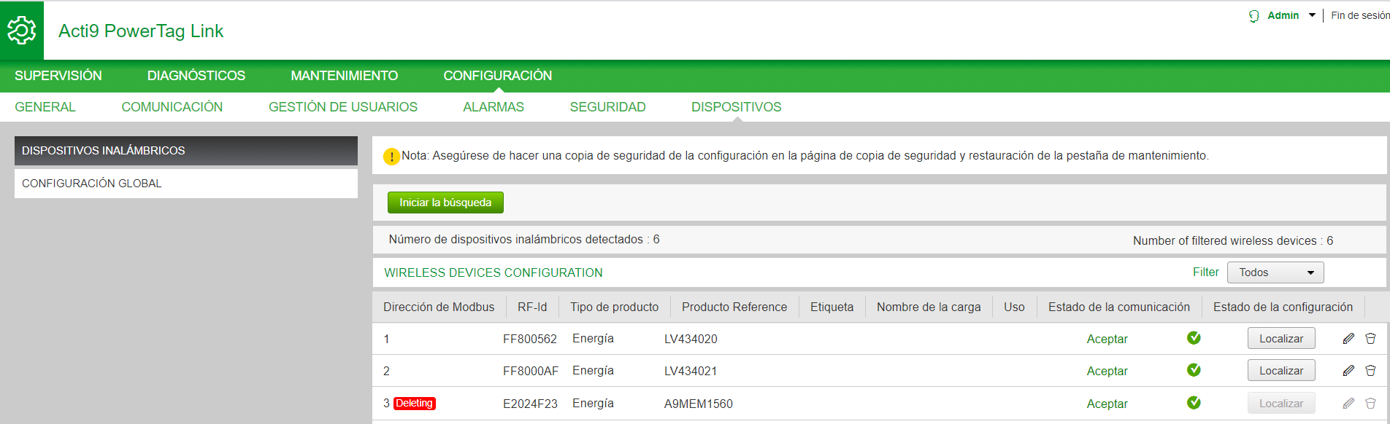The height and width of the screenshot is (424, 1390).
Task: Click the Admin user headset icon
Action: 1253,16
